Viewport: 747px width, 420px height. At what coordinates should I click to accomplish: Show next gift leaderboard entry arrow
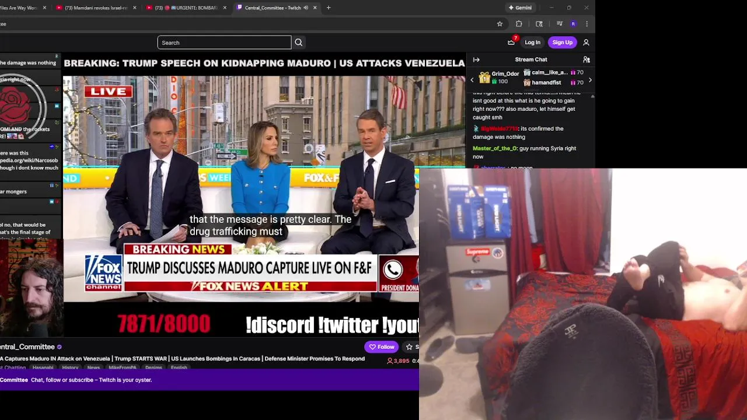[590, 80]
